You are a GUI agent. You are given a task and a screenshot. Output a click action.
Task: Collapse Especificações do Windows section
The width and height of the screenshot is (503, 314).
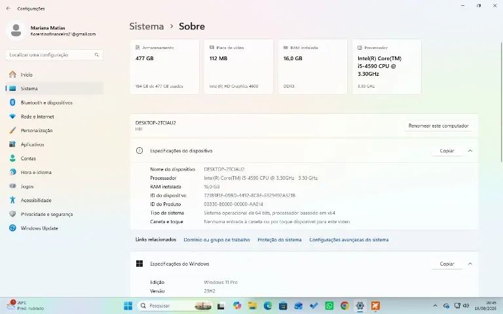pyautogui.click(x=470, y=264)
